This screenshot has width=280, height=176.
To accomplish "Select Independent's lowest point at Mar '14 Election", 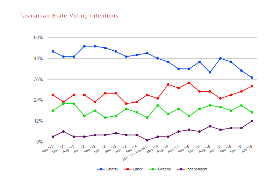I will [147, 140].
